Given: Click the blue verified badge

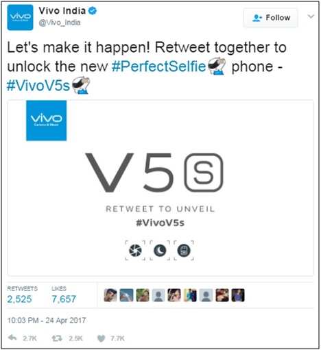Looking at the screenshot, I should 93,11.
